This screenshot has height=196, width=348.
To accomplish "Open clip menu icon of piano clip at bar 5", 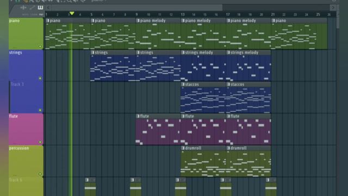I will pos(92,21).
